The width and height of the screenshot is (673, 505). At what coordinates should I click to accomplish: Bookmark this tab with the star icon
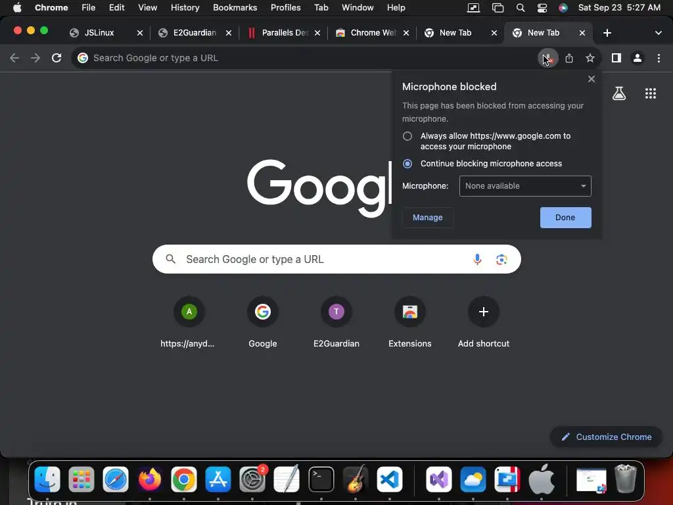click(x=590, y=58)
